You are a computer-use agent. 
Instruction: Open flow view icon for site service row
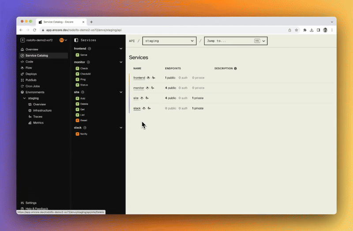pyautogui.click(x=142, y=98)
